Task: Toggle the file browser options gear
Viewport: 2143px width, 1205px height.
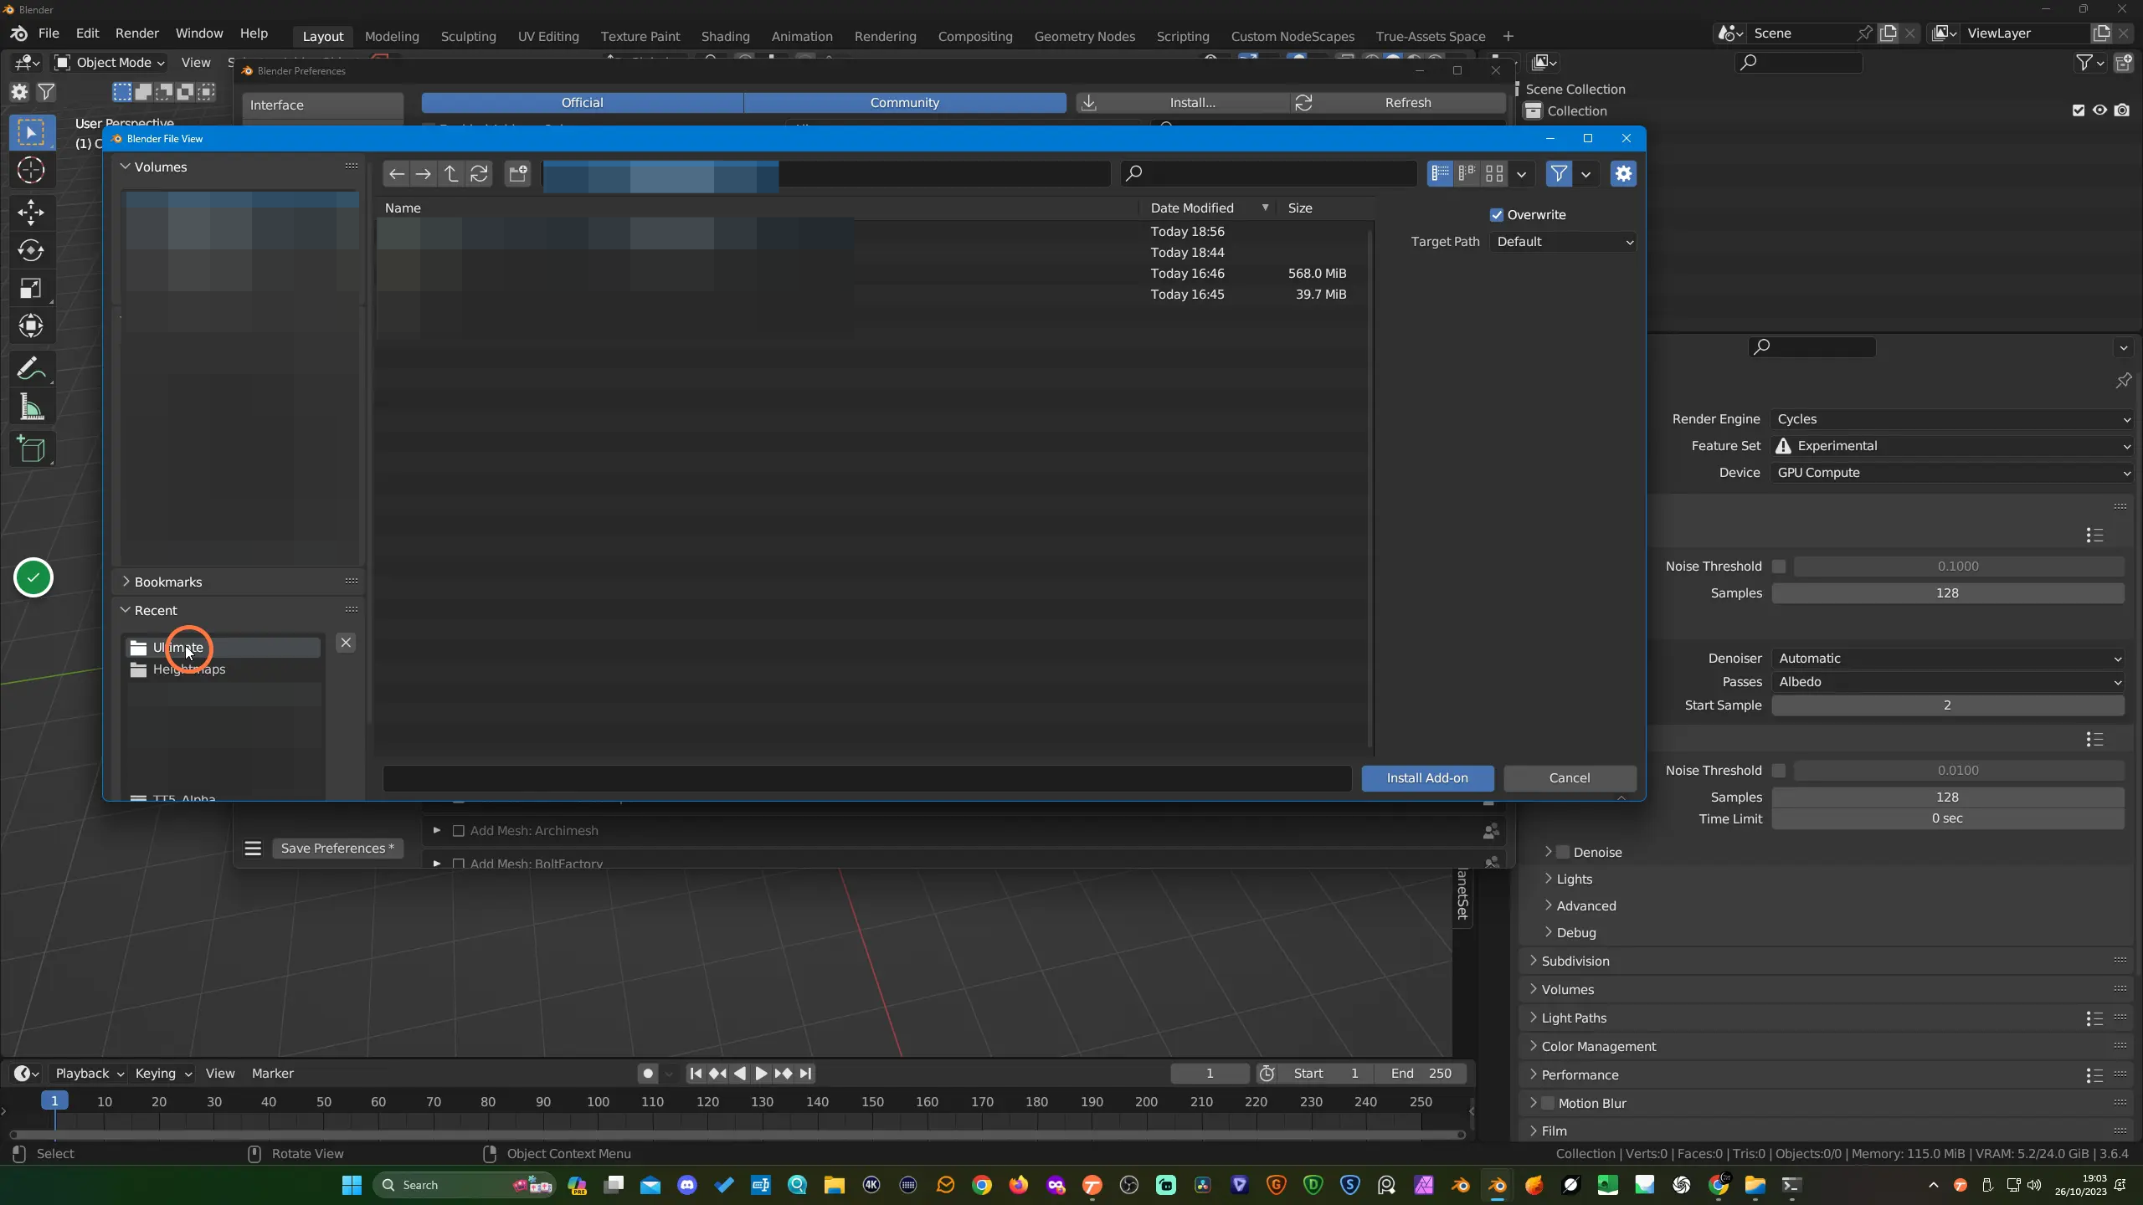Action: [x=1623, y=174]
